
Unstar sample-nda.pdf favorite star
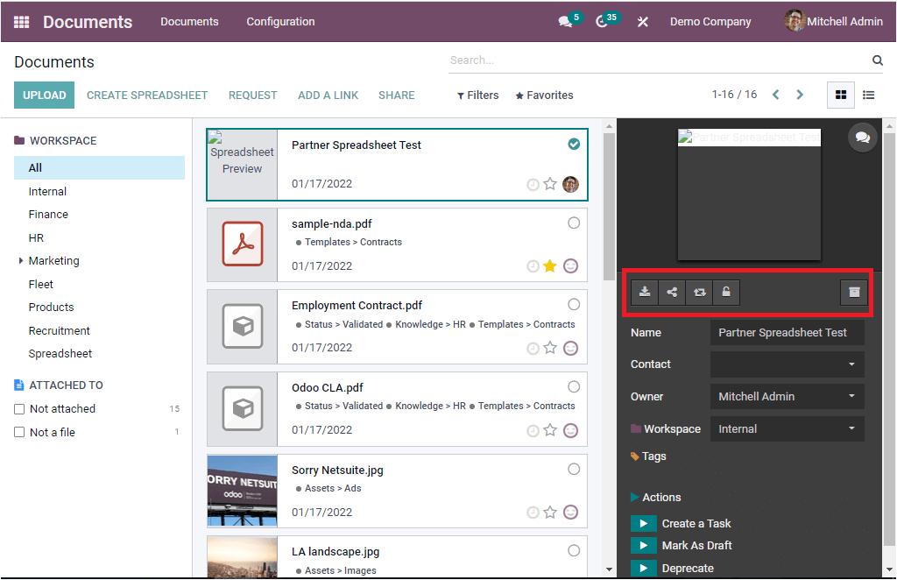[550, 266]
